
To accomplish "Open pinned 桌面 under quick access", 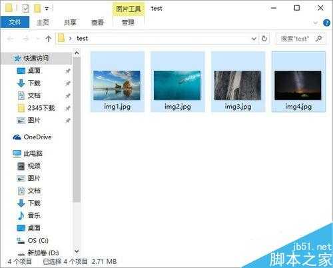I will coord(34,71).
